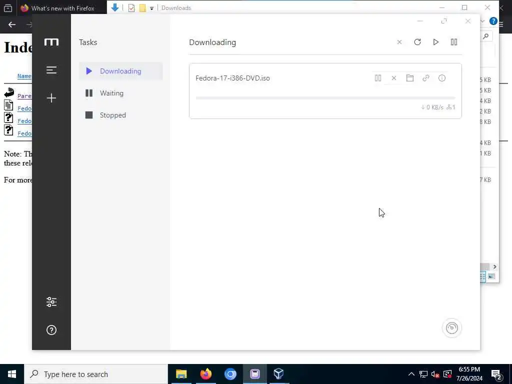Open the Explorer help question mark icon
The width and height of the screenshot is (512, 384).
493,21
